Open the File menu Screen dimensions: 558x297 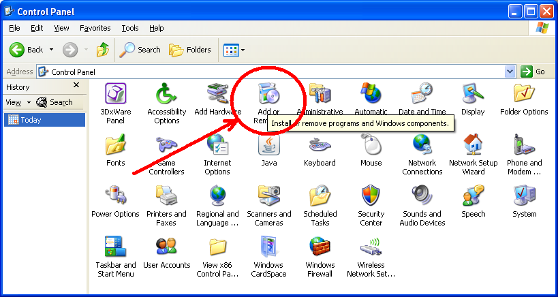[14, 28]
